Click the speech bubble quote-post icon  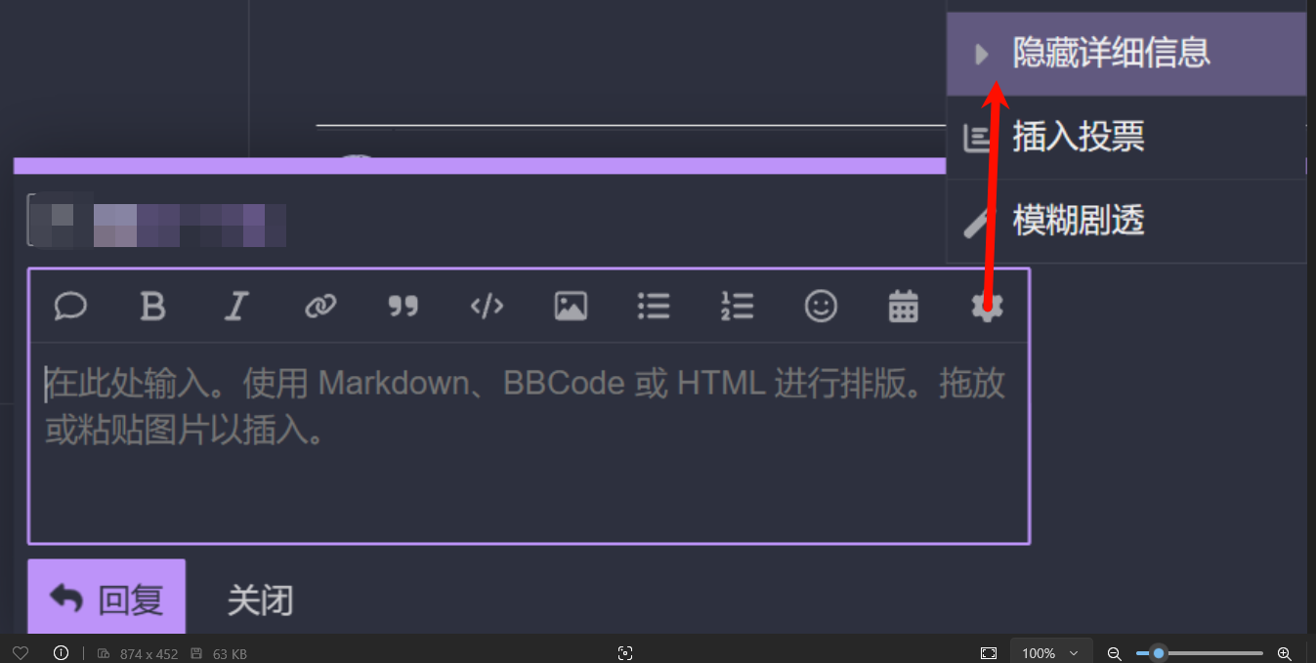coord(70,307)
